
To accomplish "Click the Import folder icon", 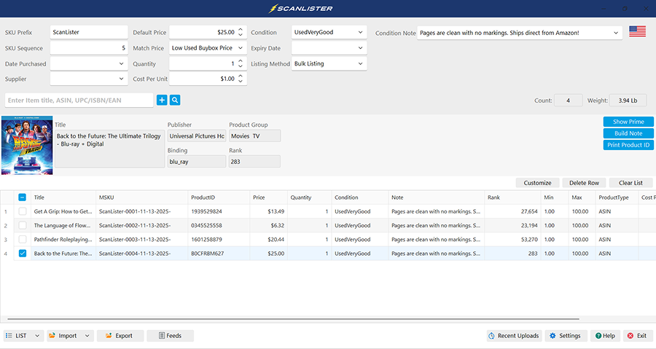I will [x=52, y=336].
